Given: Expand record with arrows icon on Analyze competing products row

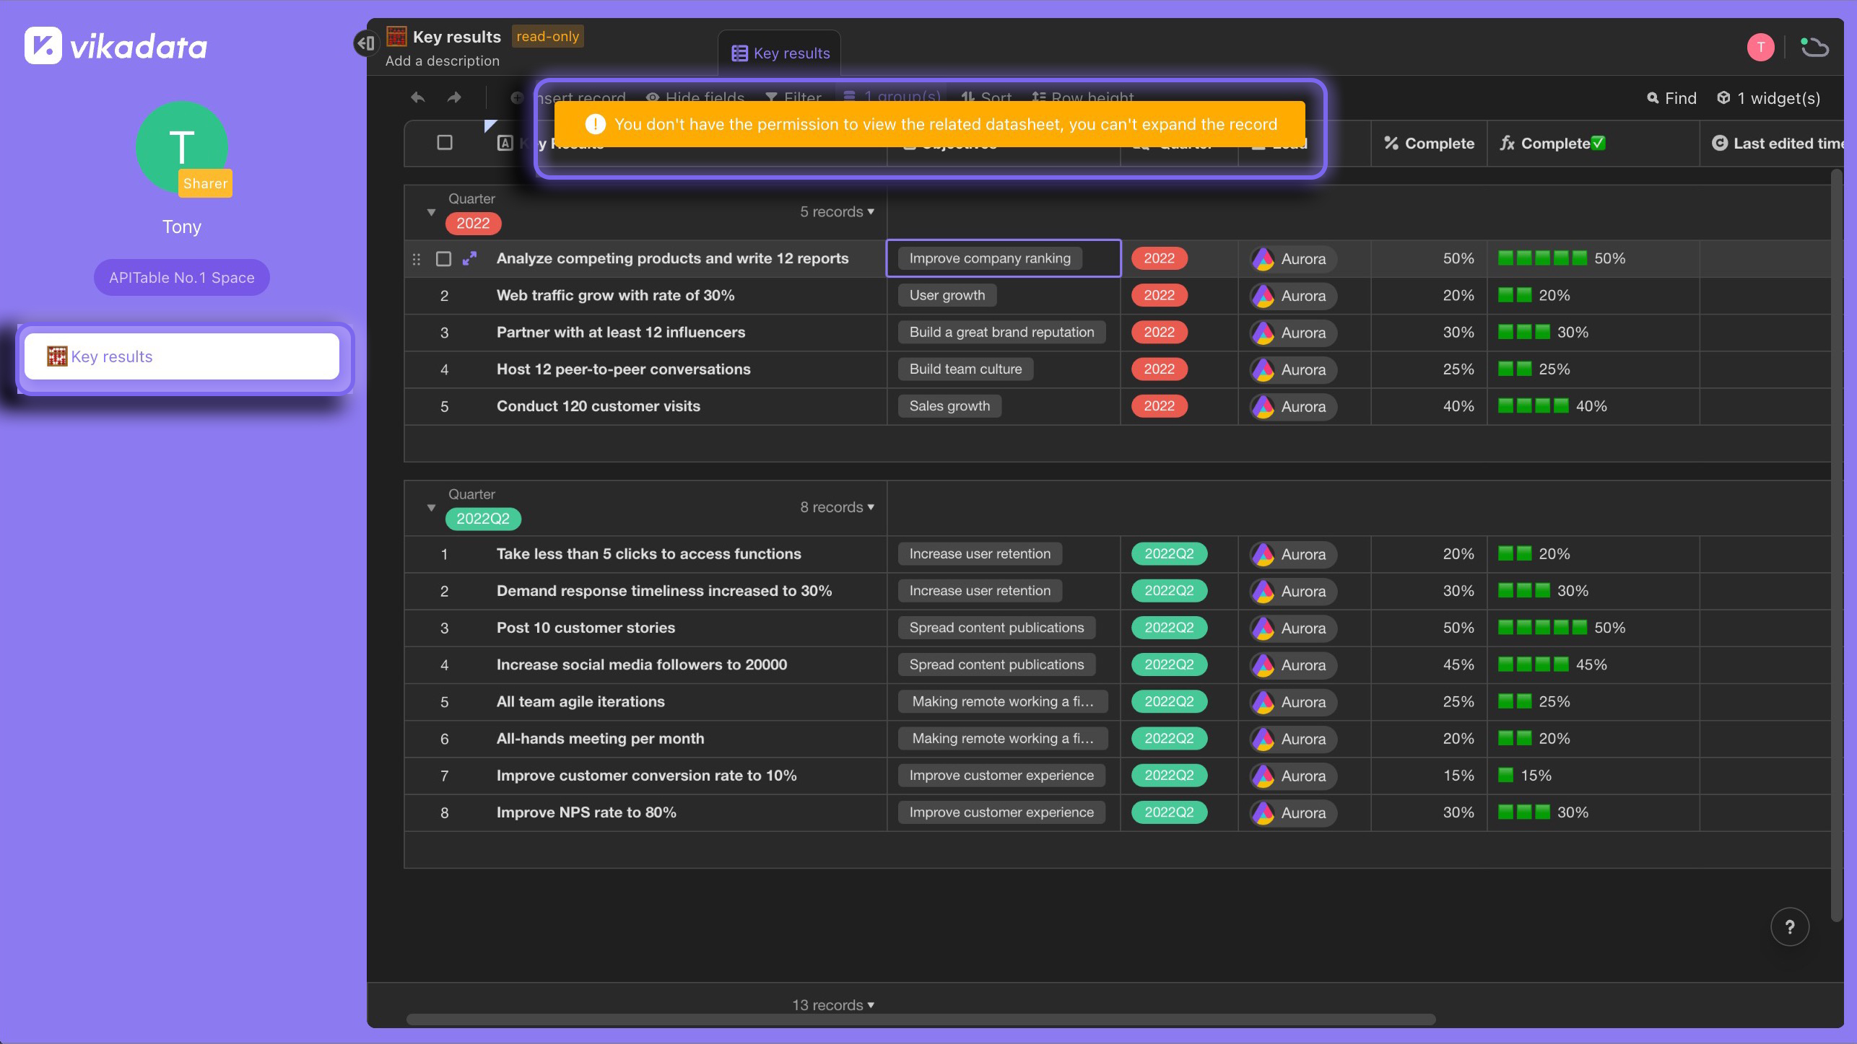Looking at the screenshot, I should click(469, 258).
